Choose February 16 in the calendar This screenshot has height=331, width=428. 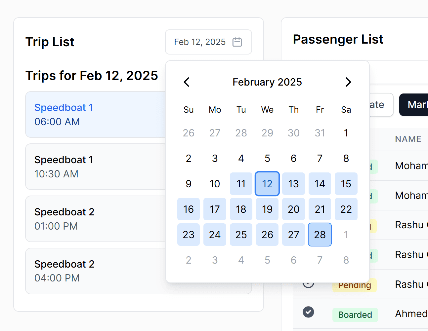pyautogui.click(x=189, y=209)
